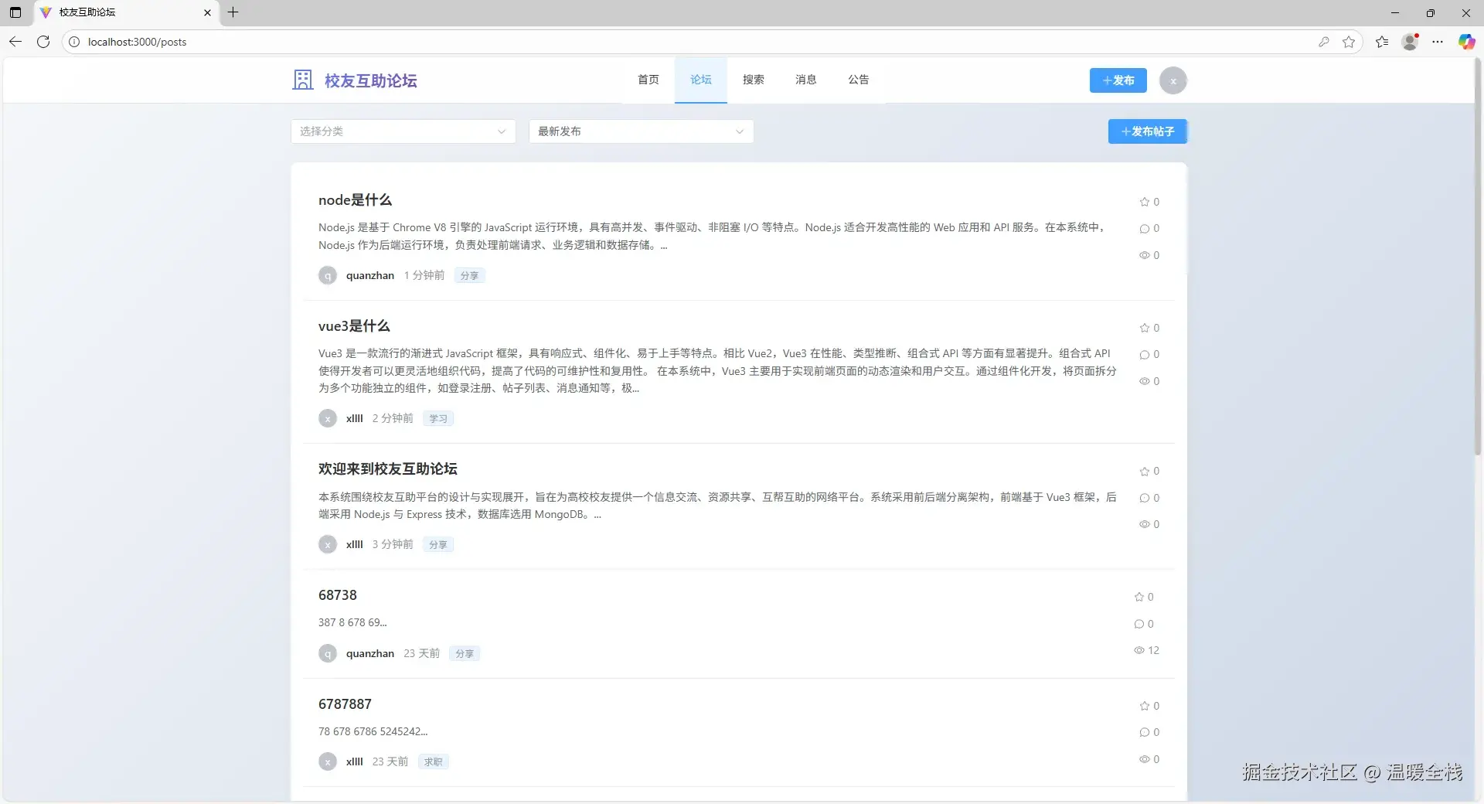Image resolution: width=1484 pixels, height=804 pixels.
Task: Open user avatar menu in header
Action: pos(1173,80)
